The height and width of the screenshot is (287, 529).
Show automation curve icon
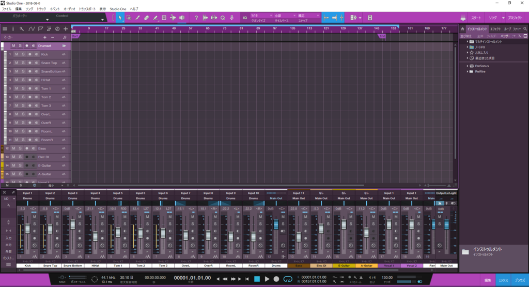coord(32,29)
